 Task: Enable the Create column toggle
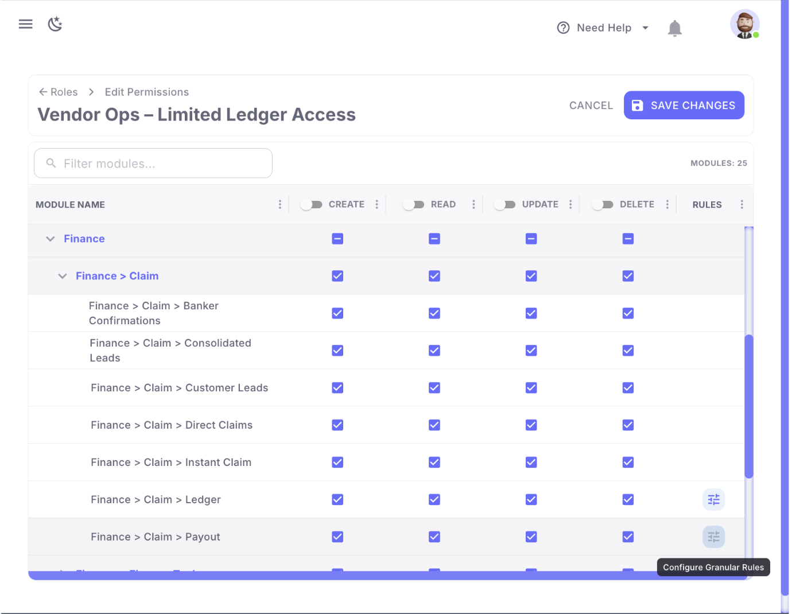[311, 205]
